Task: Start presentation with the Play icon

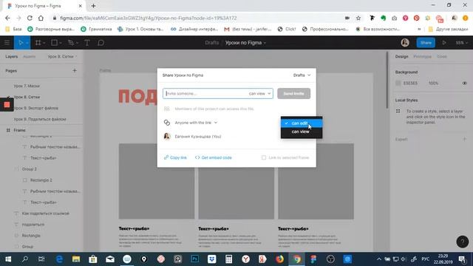Action: [444, 43]
